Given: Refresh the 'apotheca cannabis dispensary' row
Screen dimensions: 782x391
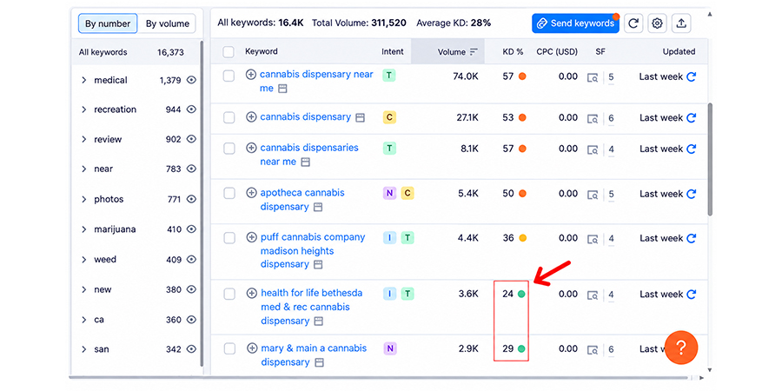Looking at the screenshot, I should 692,194.
